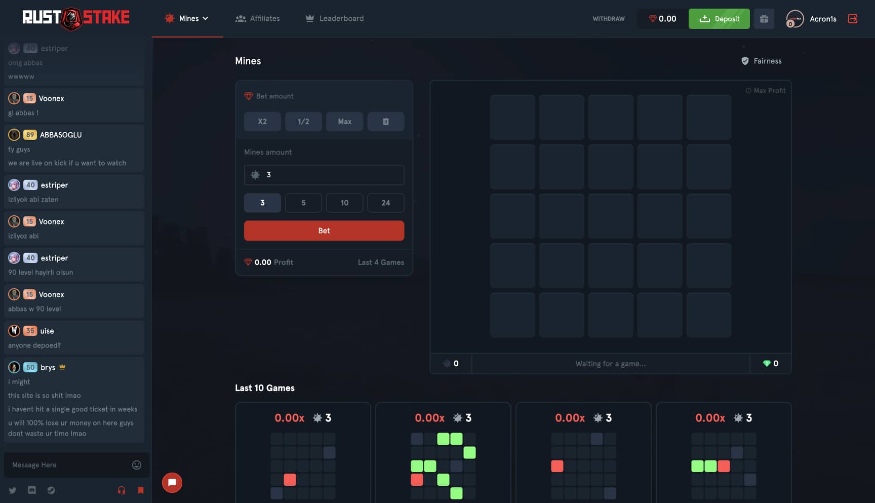The height and width of the screenshot is (503, 875).
Task: Reveal the center tile of the mines grid
Action: pyautogui.click(x=611, y=216)
